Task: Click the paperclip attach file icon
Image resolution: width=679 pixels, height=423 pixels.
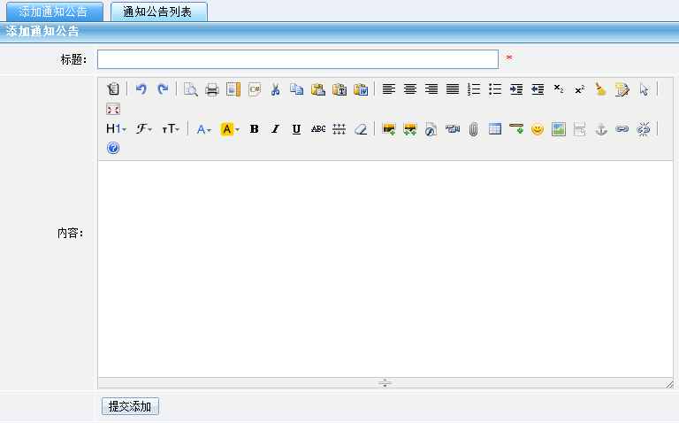Action: pyautogui.click(x=474, y=129)
